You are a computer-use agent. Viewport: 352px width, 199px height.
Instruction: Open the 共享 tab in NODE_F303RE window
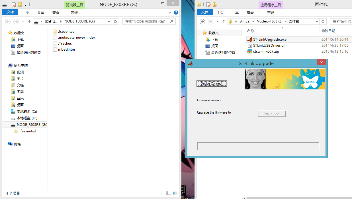[x=41, y=13]
